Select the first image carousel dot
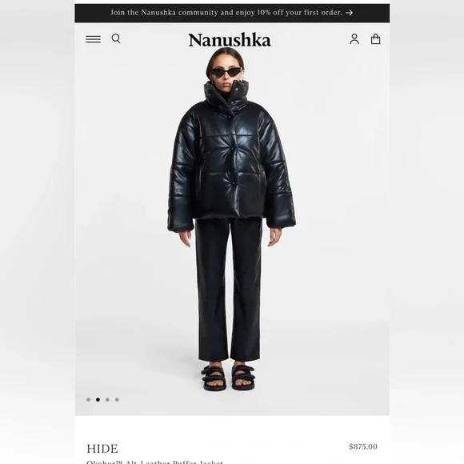464x464 pixels. click(x=88, y=399)
